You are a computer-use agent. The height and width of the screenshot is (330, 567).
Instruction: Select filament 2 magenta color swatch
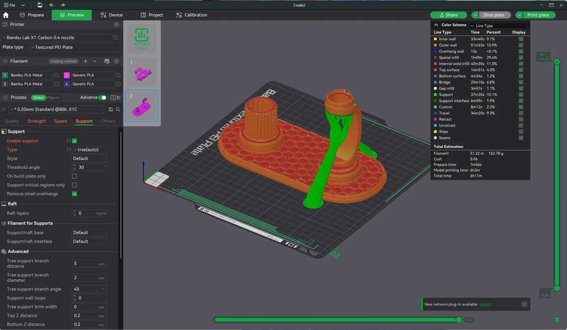click(66, 75)
